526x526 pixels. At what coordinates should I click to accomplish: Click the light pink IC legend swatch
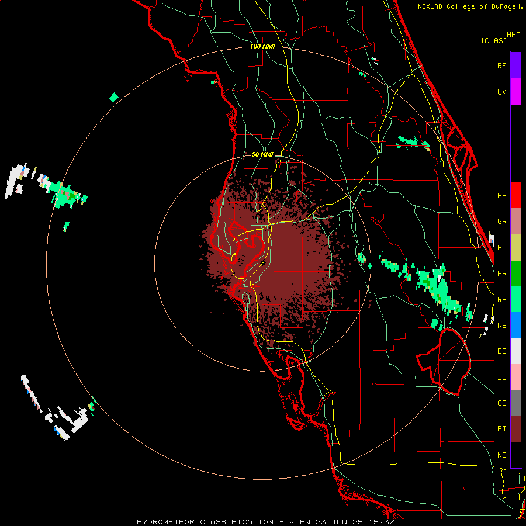[516, 377]
